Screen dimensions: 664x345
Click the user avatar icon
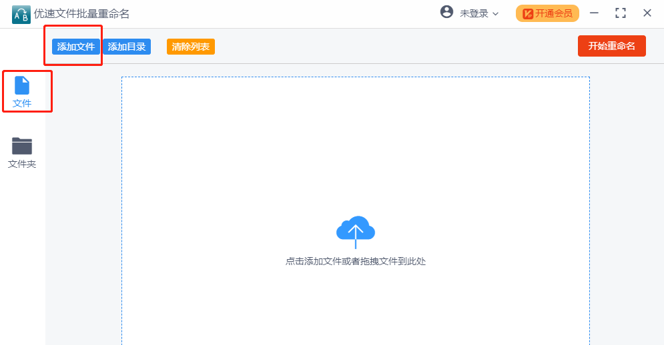[x=446, y=12]
